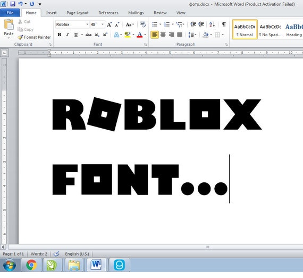Clear all text formatting

pyautogui.click(x=143, y=24)
